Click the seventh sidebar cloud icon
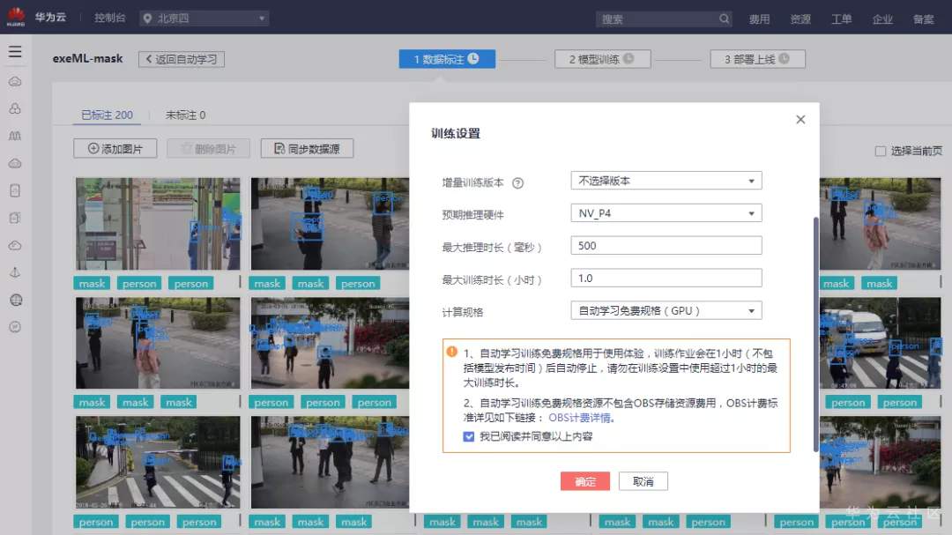The height and width of the screenshot is (535, 952). 15,245
